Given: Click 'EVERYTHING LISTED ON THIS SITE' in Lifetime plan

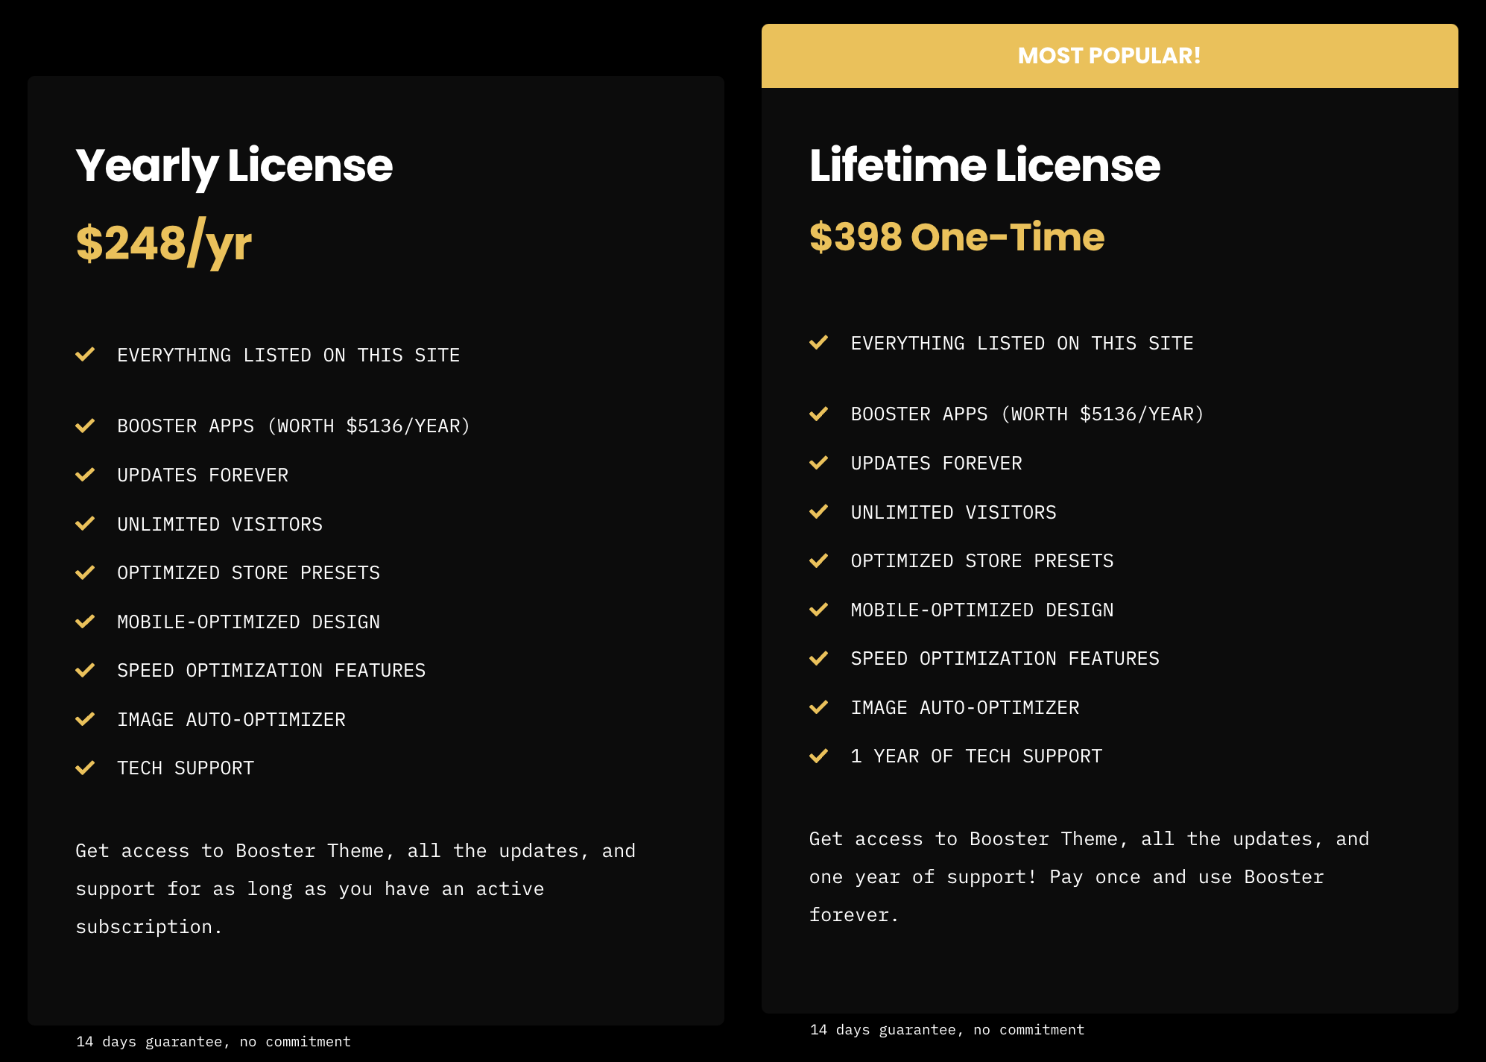Looking at the screenshot, I should point(1022,344).
